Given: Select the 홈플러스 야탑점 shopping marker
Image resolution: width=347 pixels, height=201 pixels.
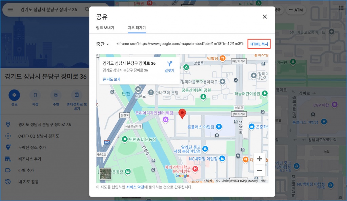Looking at the screenshot, I should point(219,127).
